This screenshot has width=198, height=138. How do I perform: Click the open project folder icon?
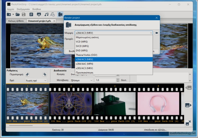point(17,14)
